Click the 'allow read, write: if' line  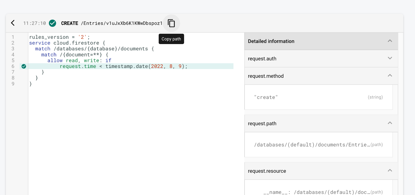coord(79,60)
